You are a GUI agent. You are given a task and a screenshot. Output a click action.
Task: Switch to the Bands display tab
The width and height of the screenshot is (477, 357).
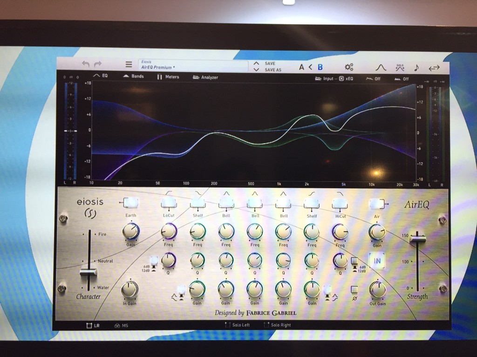(x=133, y=76)
